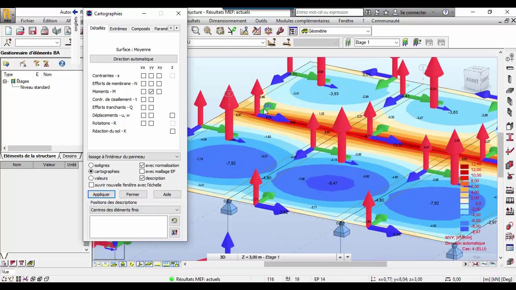Check Efforts de membrane - N xy checkbox

(159, 84)
